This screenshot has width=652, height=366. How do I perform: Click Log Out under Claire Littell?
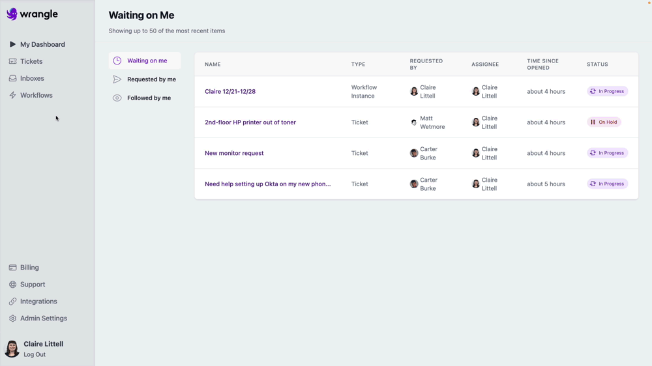pos(35,354)
